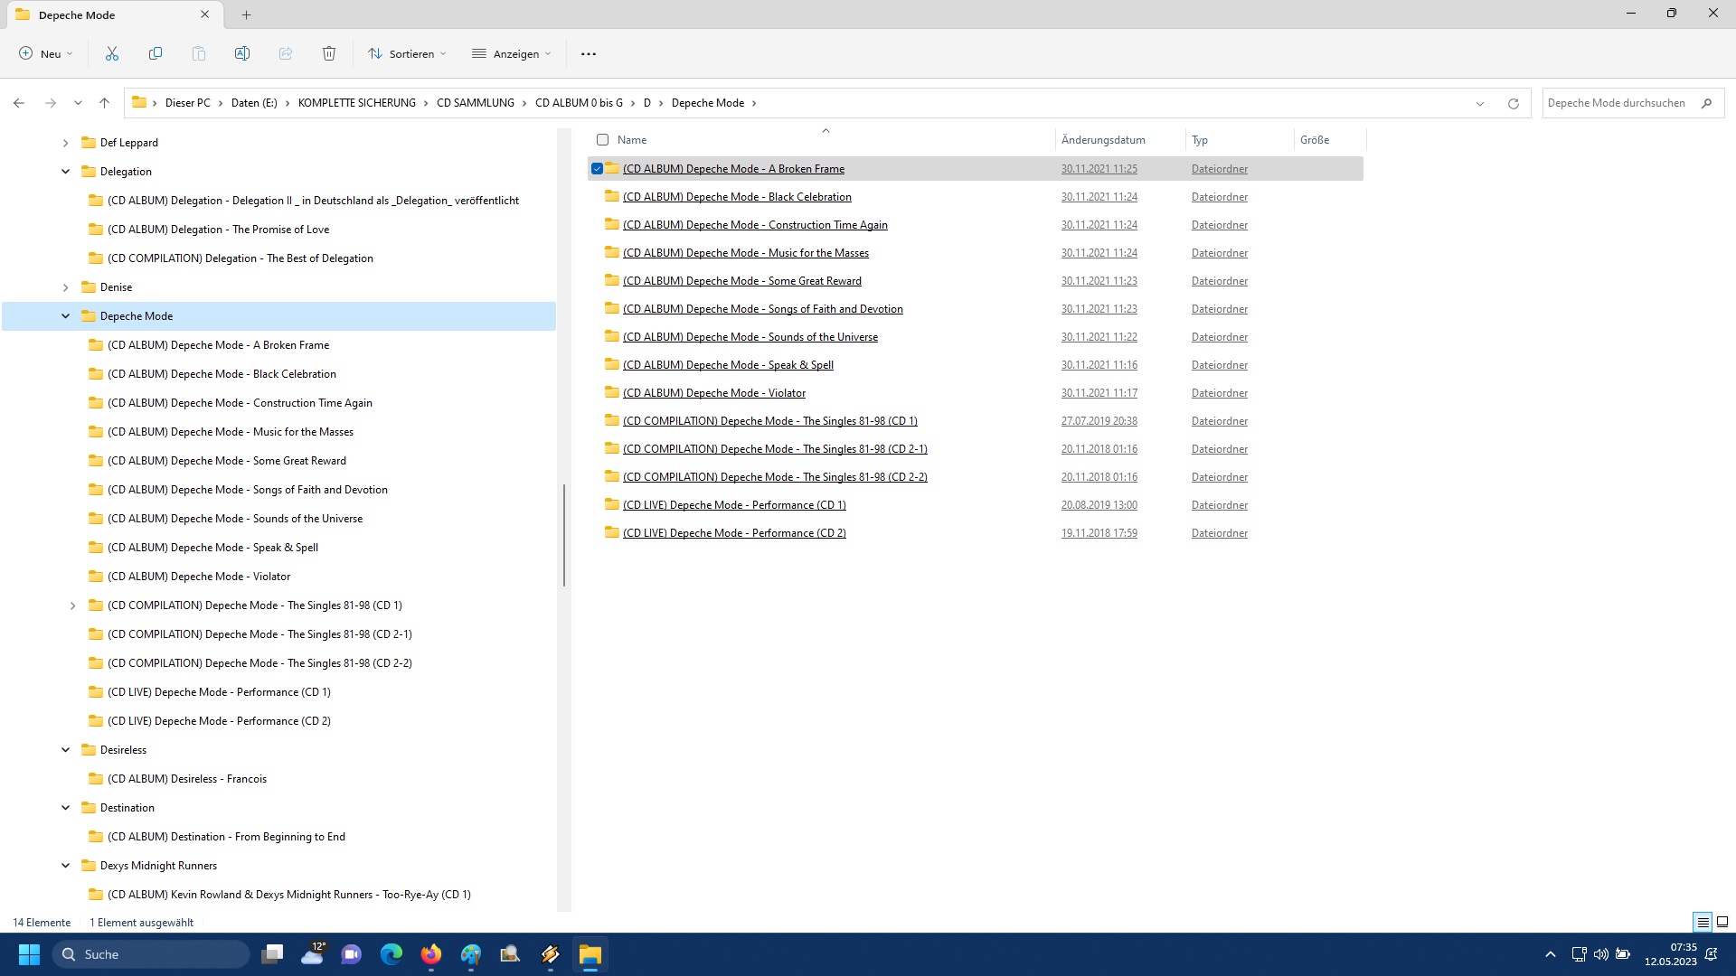Expand the Def Leppard tree node
1736x976 pixels.
click(66, 143)
